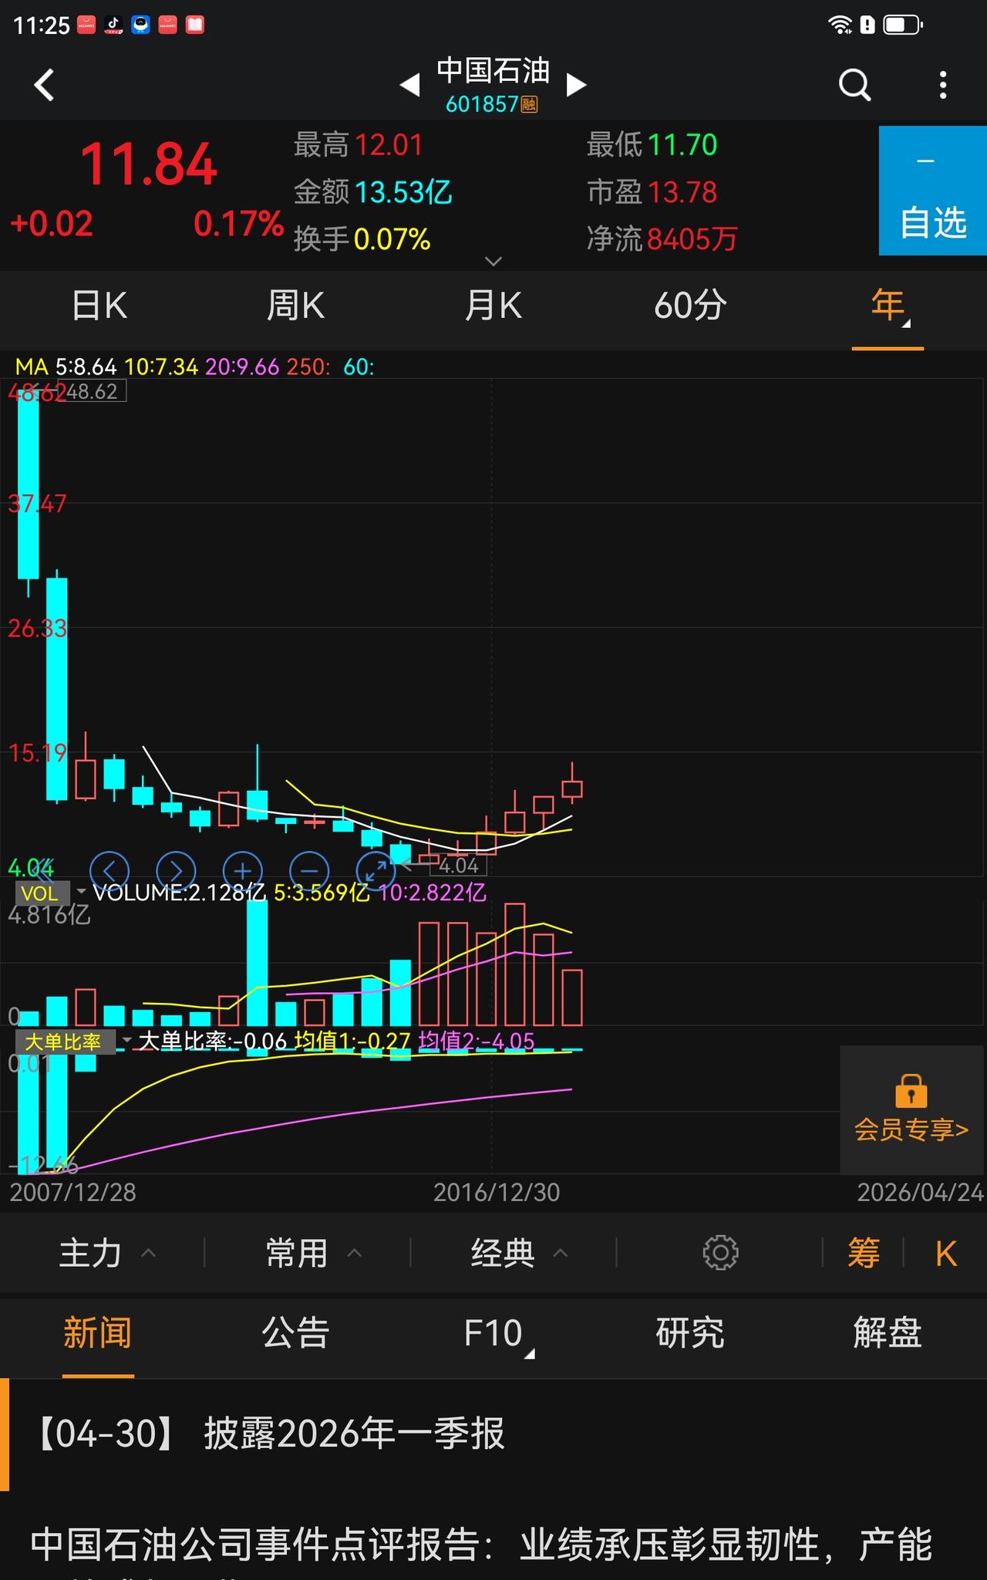Expand the 主力 indicator menu
987x1580 pixels.
point(107,1253)
